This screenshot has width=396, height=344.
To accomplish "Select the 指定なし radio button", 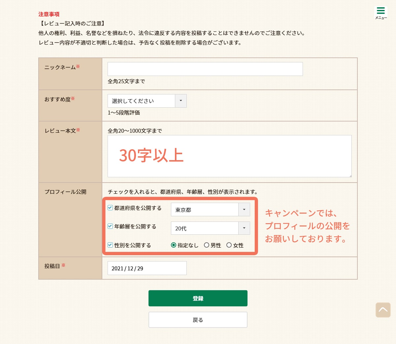I will pyautogui.click(x=174, y=245).
